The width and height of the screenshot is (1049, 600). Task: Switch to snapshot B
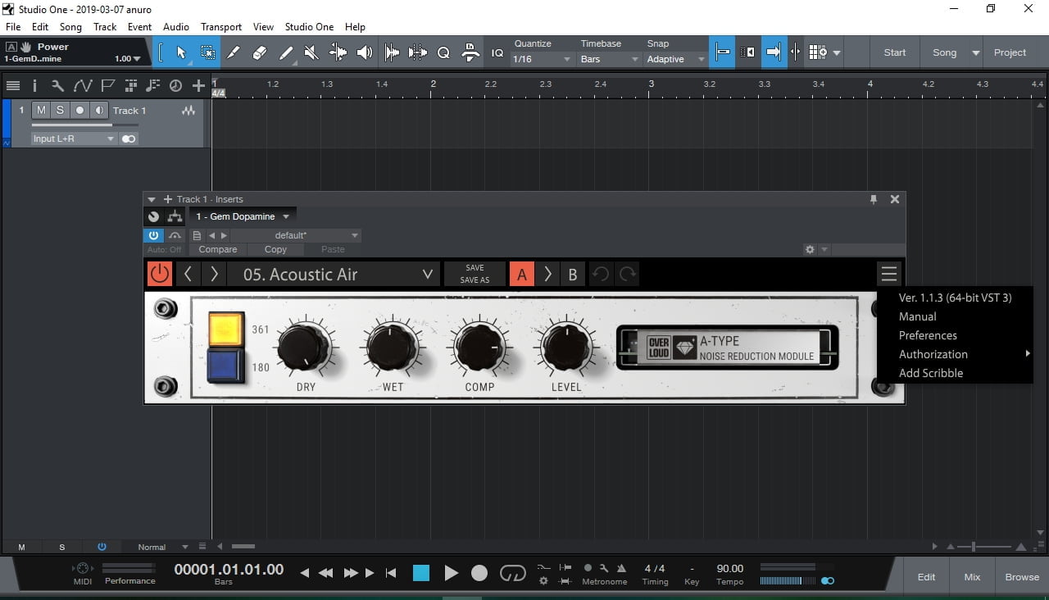pos(573,275)
